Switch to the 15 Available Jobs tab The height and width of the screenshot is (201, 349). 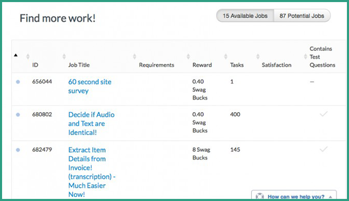pyautogui.click(x=245, y=16)
